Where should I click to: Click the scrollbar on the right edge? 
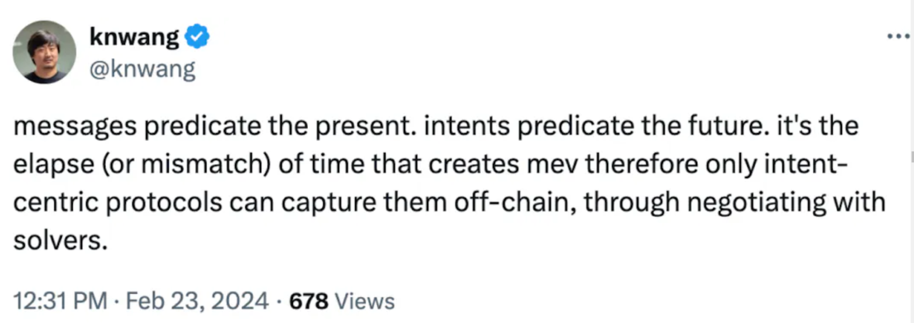[x=912, y=156]
